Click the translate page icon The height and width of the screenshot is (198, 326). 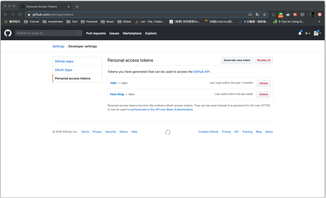click(257, 15)
